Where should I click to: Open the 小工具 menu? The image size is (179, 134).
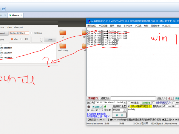coord(138,26)
